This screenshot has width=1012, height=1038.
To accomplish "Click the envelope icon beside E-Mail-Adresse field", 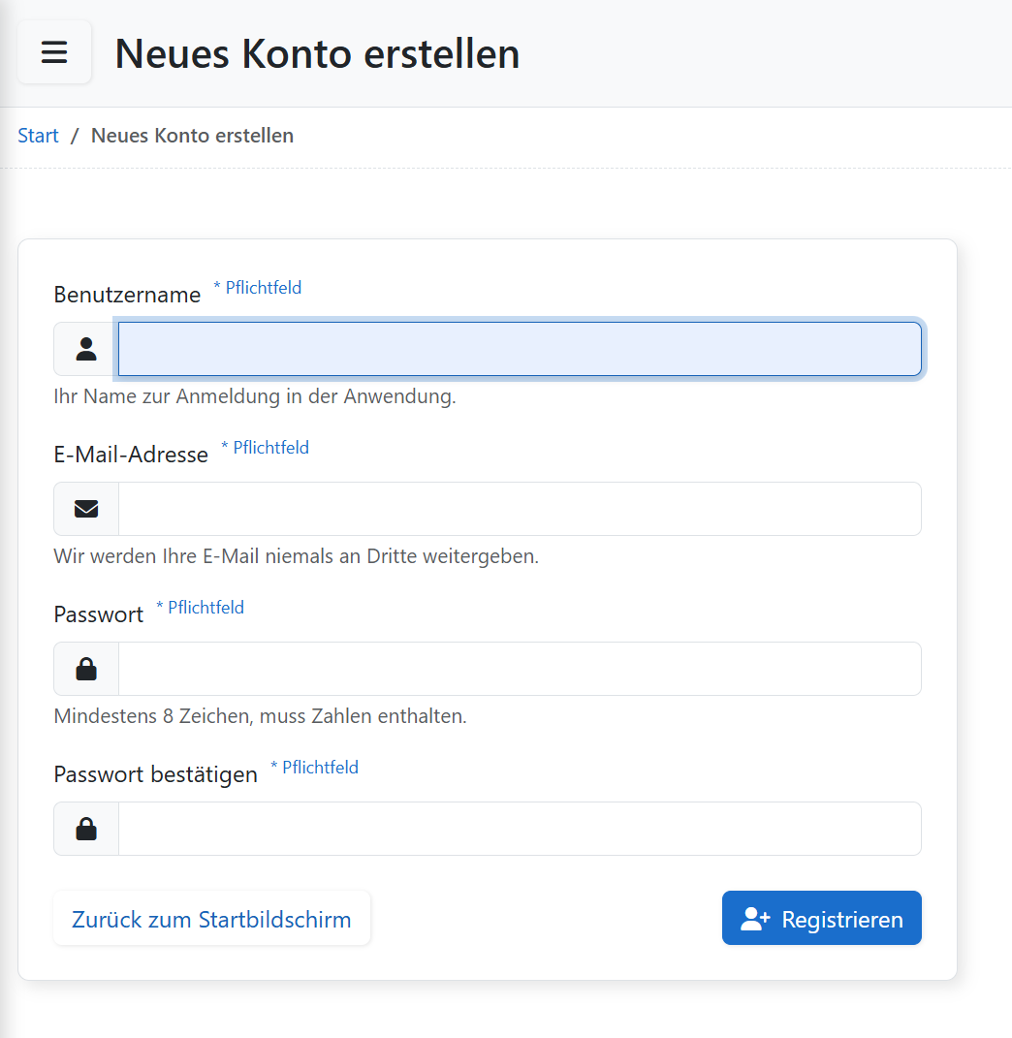I will click(85, 508).
